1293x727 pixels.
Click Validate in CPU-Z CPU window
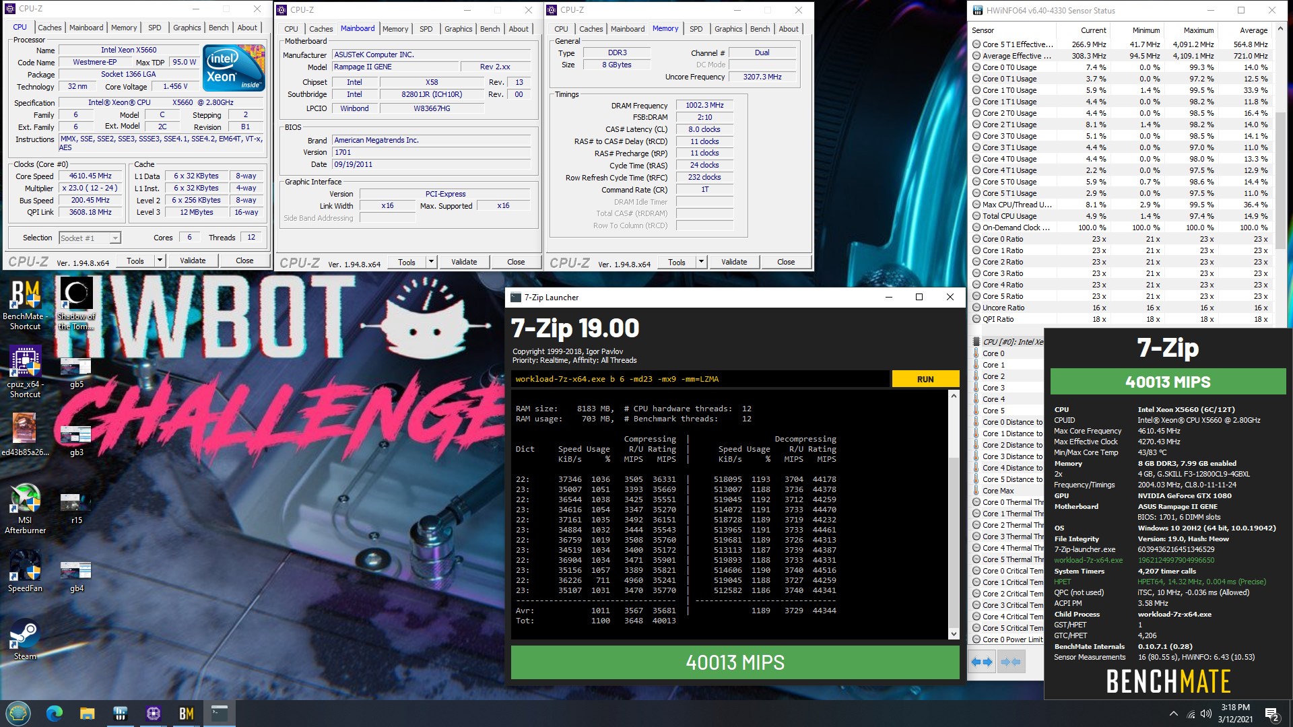click(193, 261)
